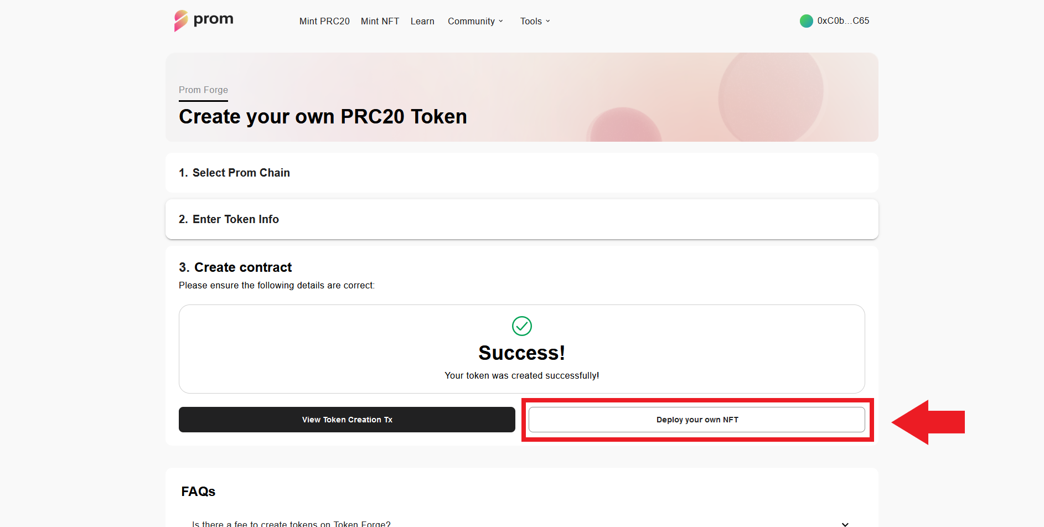Click the Success! heading

click(521, 353)
